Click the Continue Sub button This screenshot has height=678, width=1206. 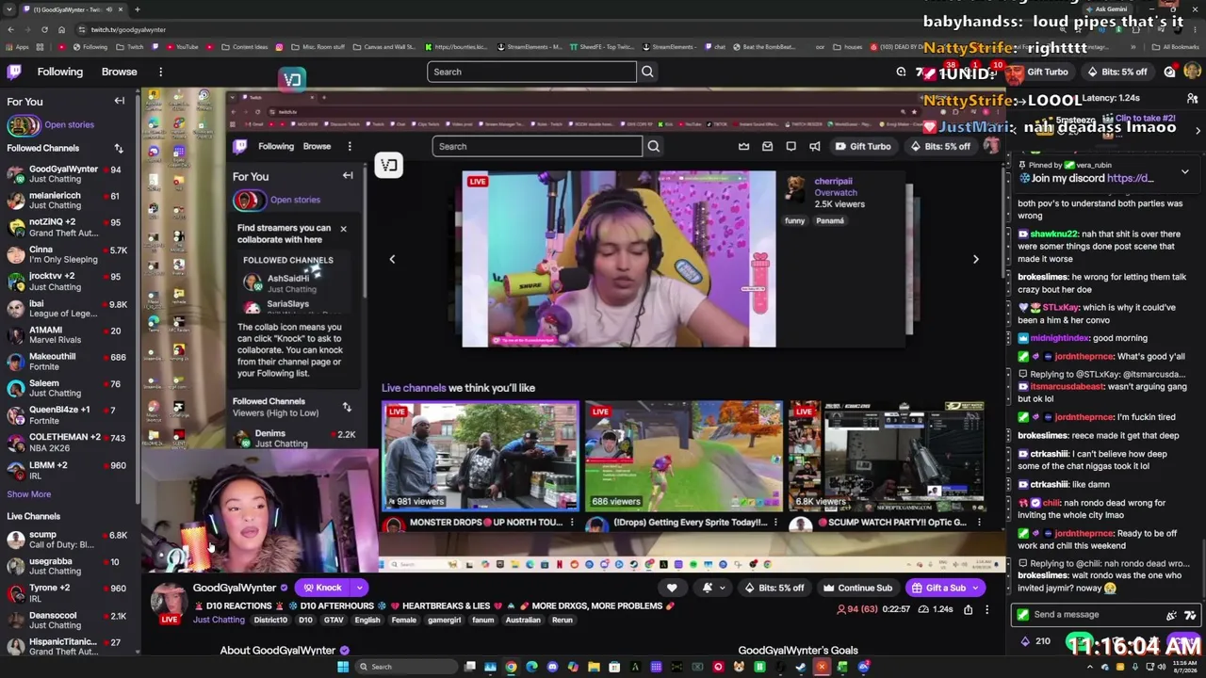[x=857, y=588]
